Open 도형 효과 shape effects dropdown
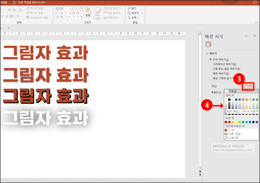 pyautogui.click(x=112, y=17)
